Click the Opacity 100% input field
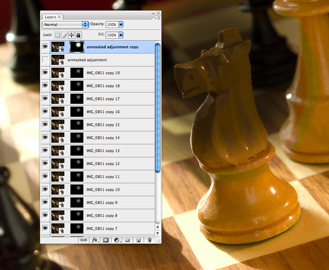The width and height of the screenshot is (329, 270). 112,24
